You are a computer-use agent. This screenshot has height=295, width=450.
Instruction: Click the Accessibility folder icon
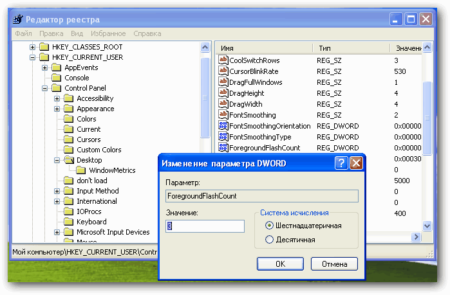tap(69, 98)
